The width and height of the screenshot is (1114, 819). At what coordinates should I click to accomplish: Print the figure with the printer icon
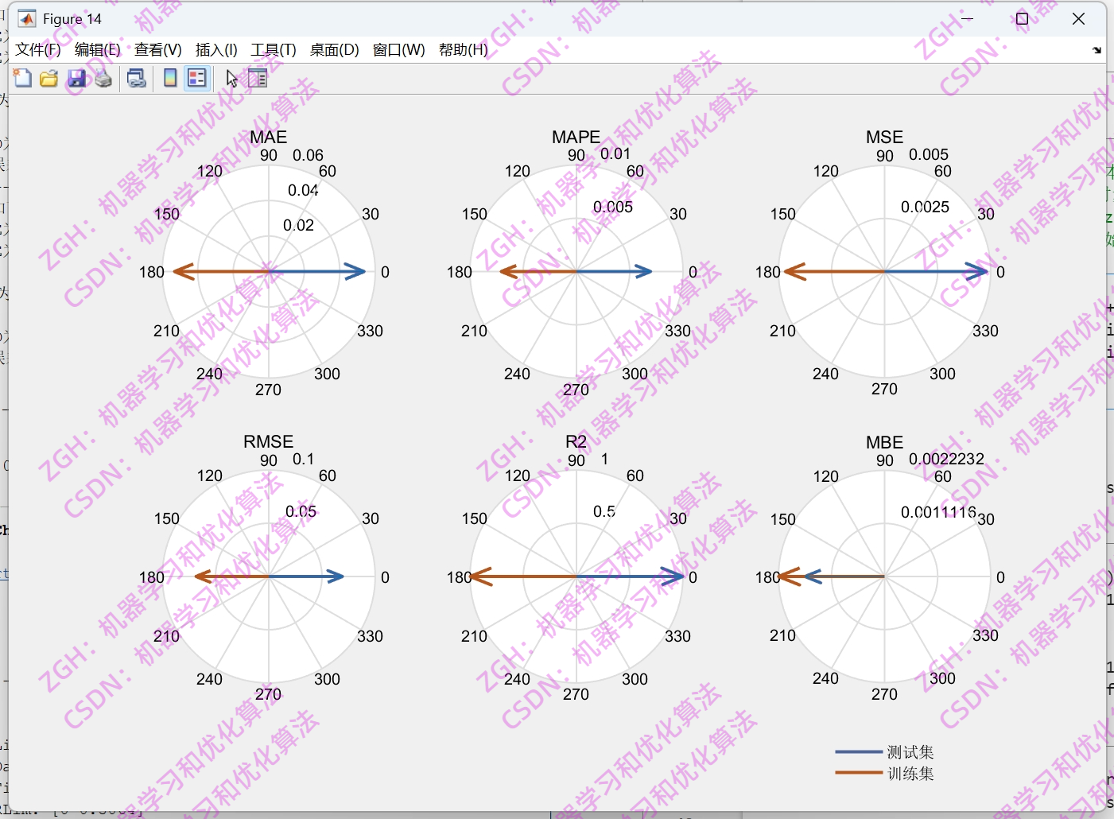(103, 78)
